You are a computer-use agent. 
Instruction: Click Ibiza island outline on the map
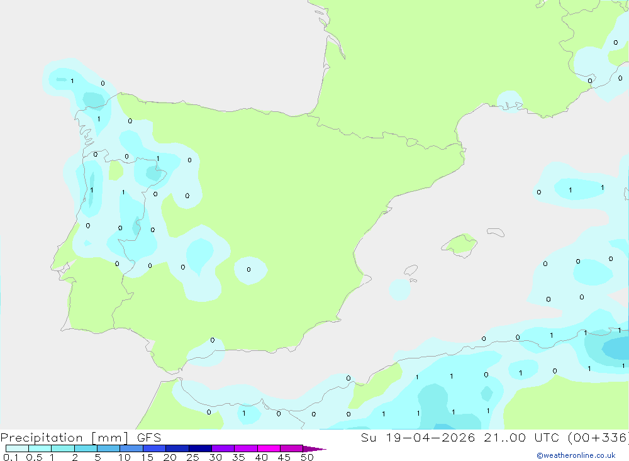coord(410,270)
